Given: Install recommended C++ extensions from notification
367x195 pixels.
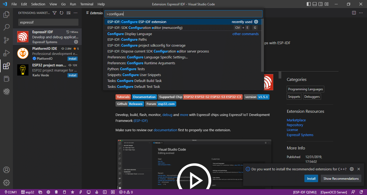Looking at the screenshot, I should pyautogui.click(x=311, y=178).
